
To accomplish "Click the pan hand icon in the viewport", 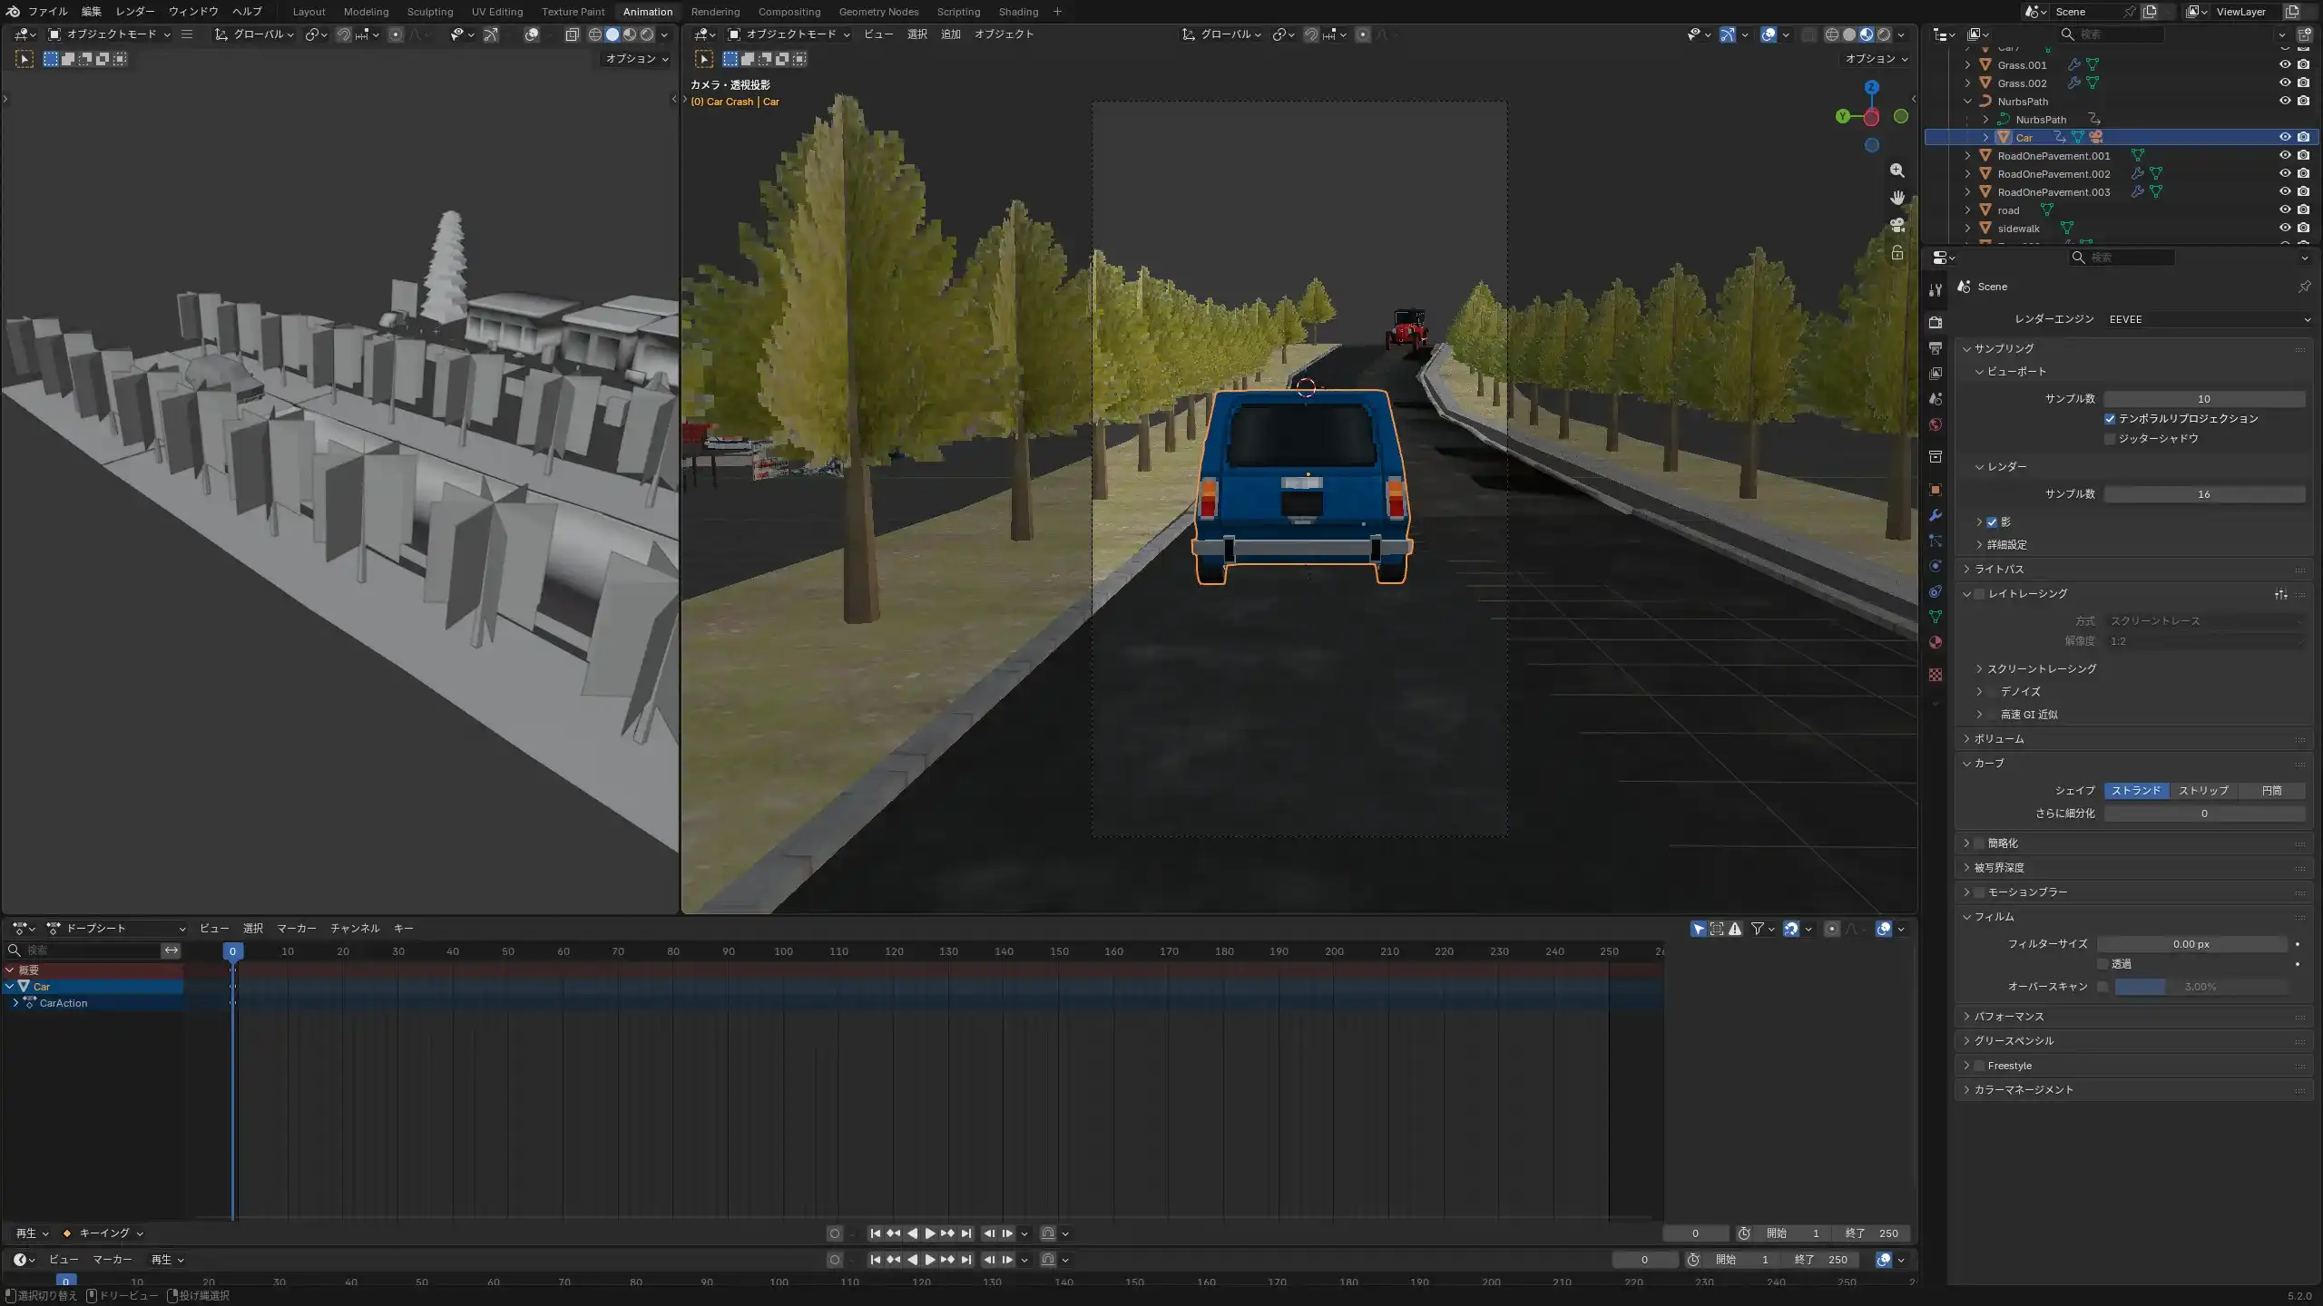I will [x=1897, y=198].
